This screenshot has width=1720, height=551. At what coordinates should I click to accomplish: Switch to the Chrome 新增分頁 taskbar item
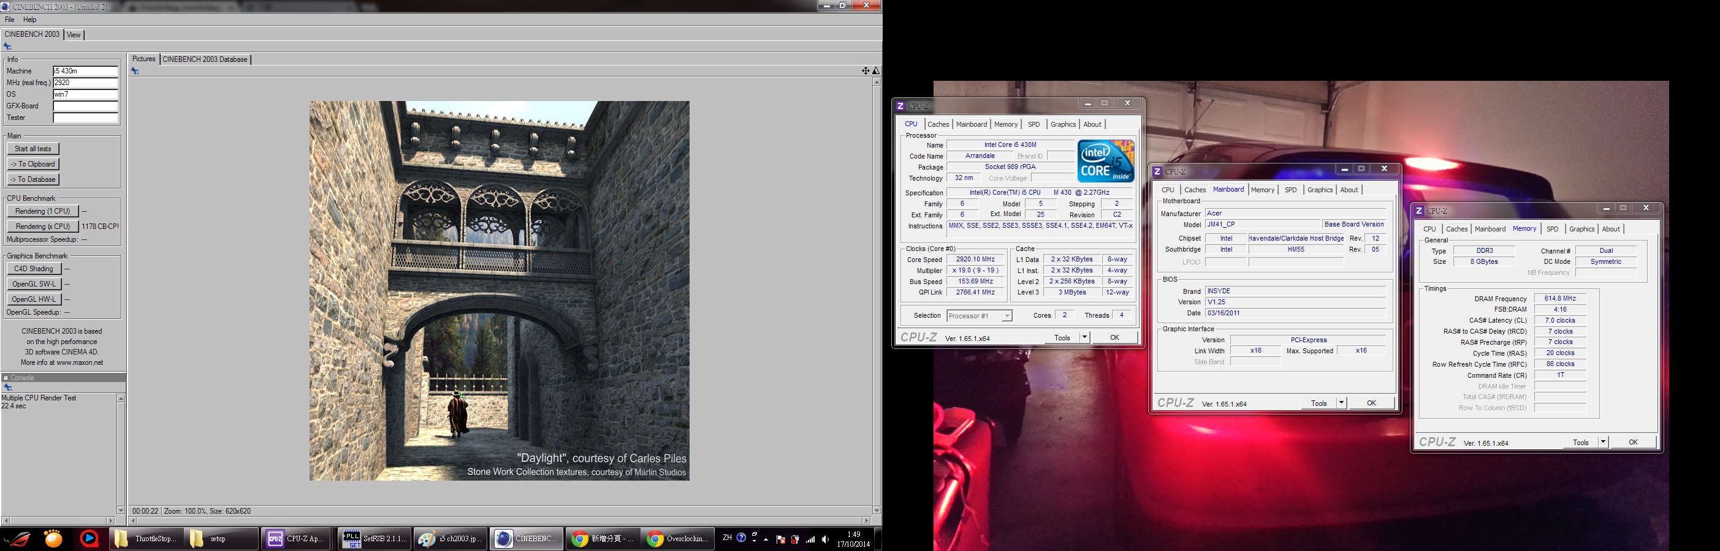pos(603,539)
